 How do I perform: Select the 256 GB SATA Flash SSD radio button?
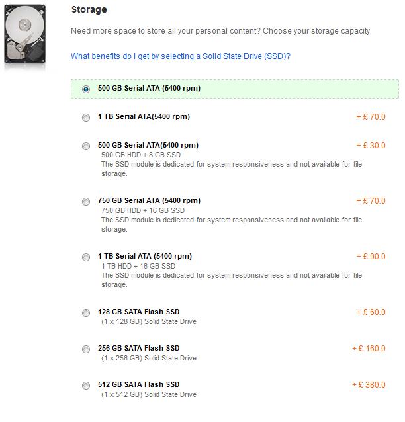86,349
